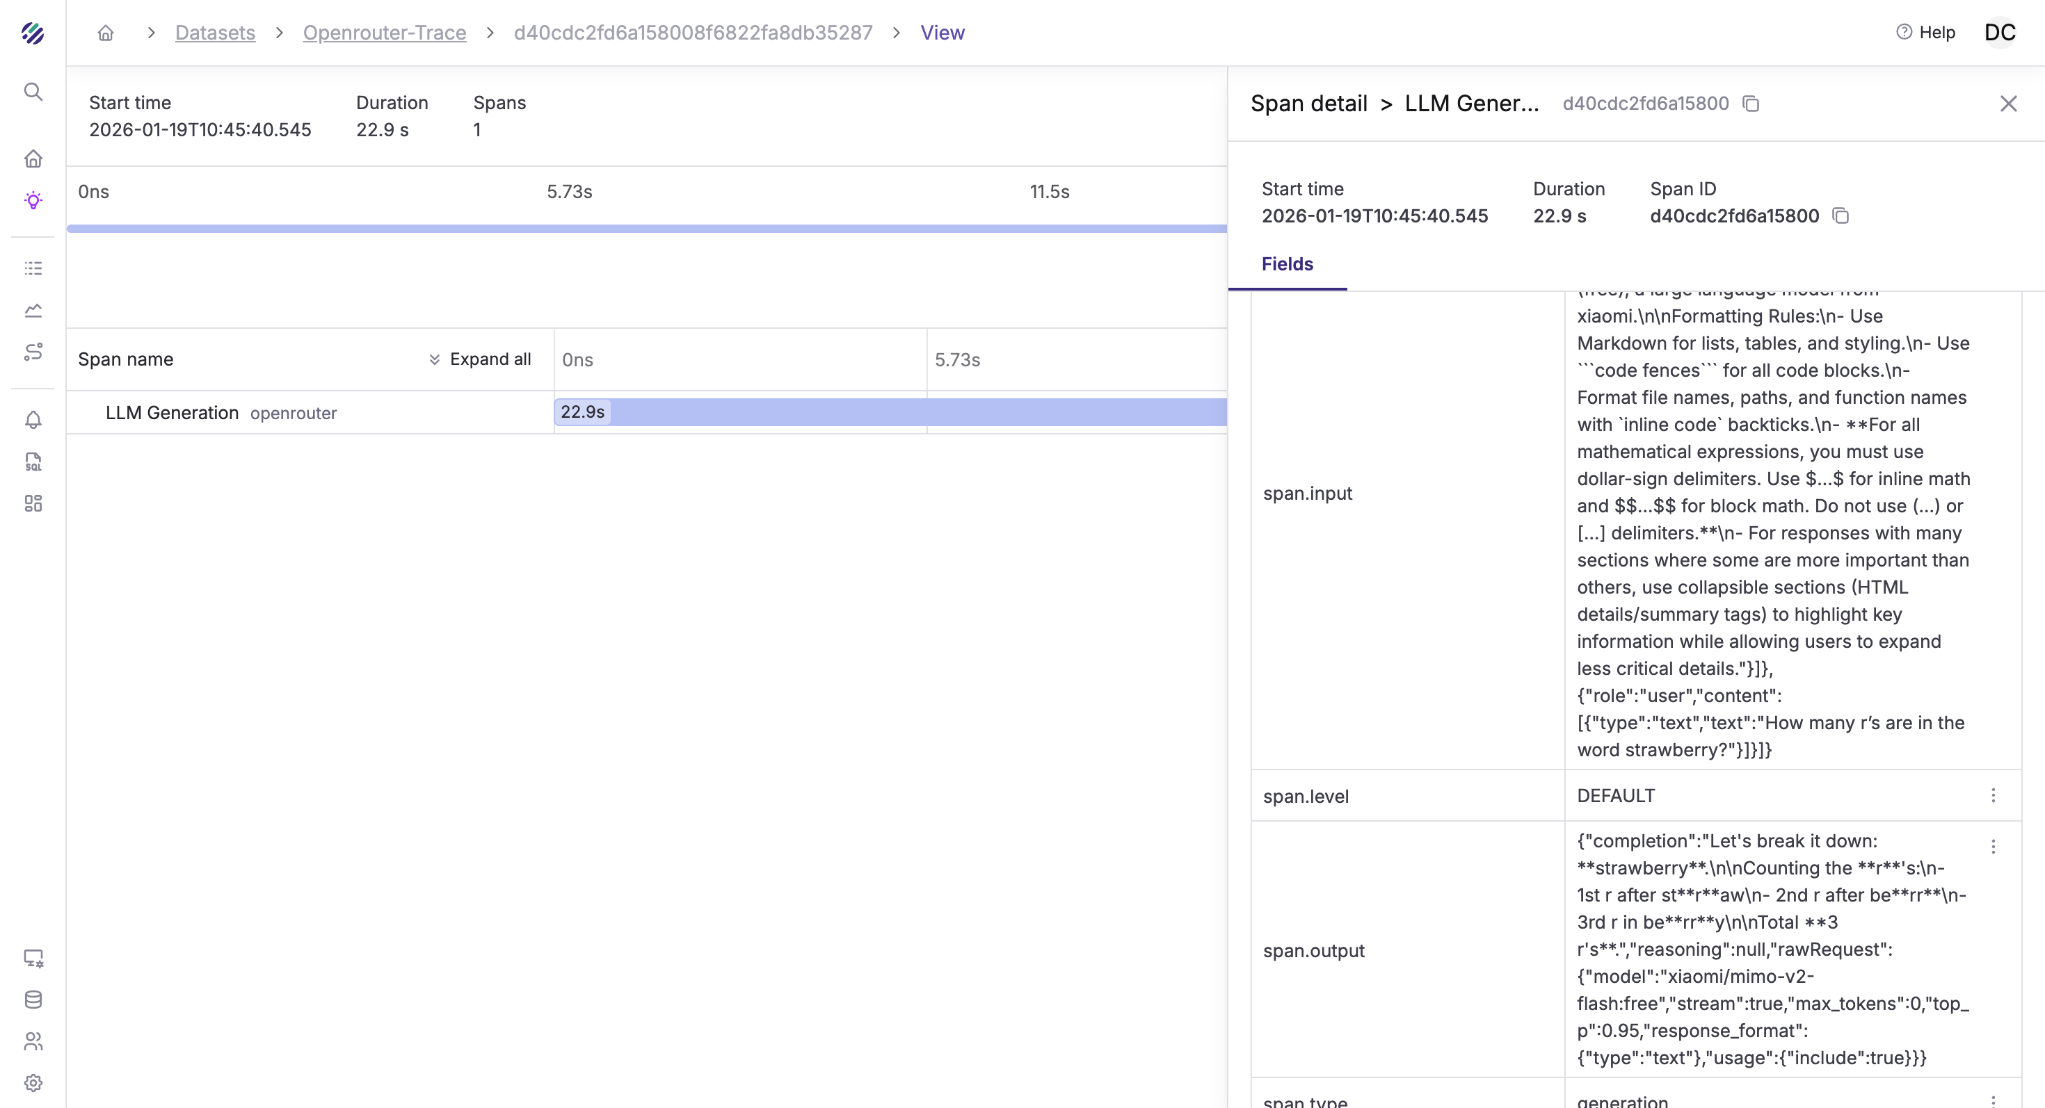Open the bell alerts sidebar icon

click(x=33, y=420)
